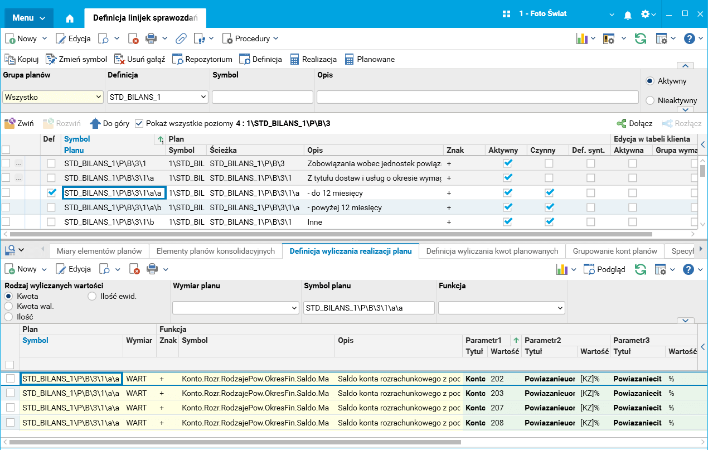
Task: Select the Nieaktywny radio button
Action: point(649,100)
